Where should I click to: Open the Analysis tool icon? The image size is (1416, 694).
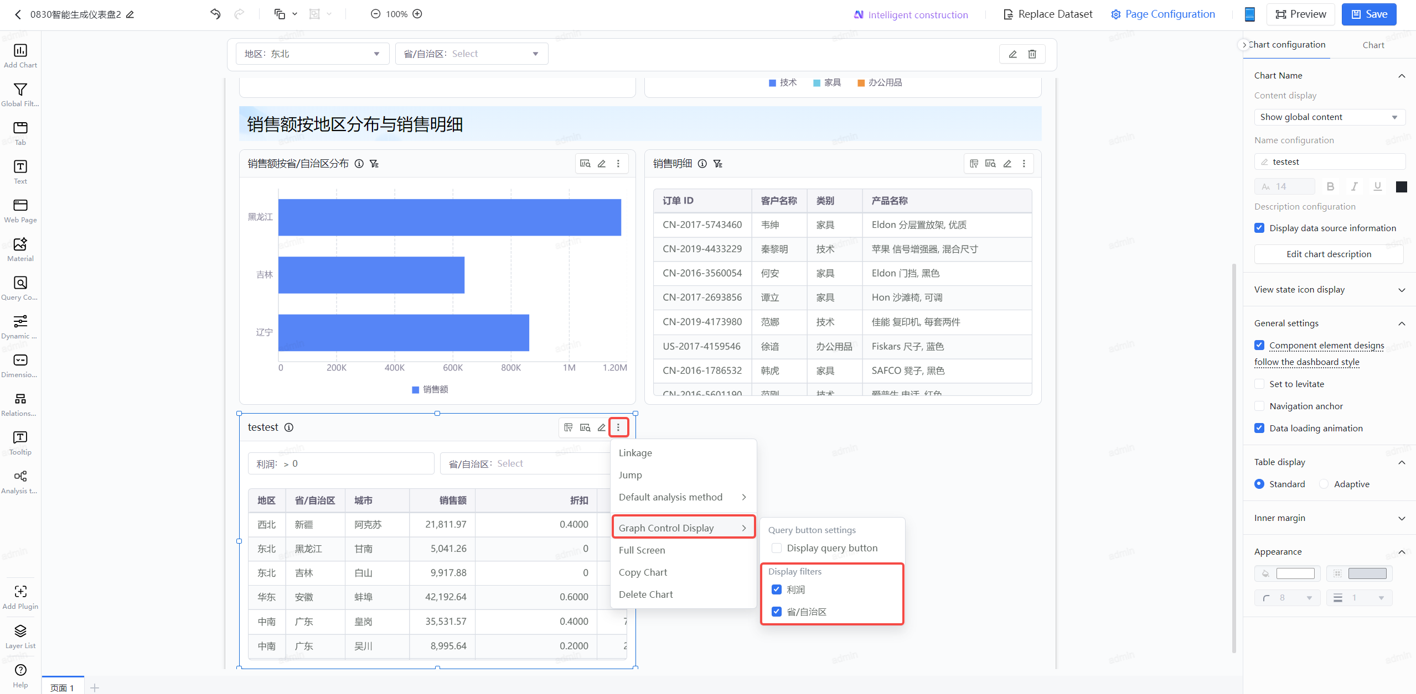coord(20,477)
